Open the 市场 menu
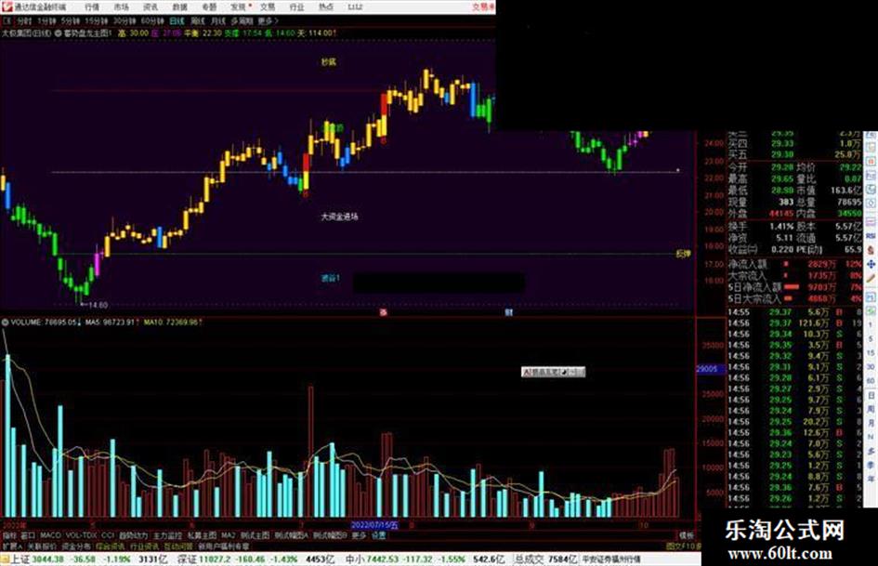 [x=121, y=7]
